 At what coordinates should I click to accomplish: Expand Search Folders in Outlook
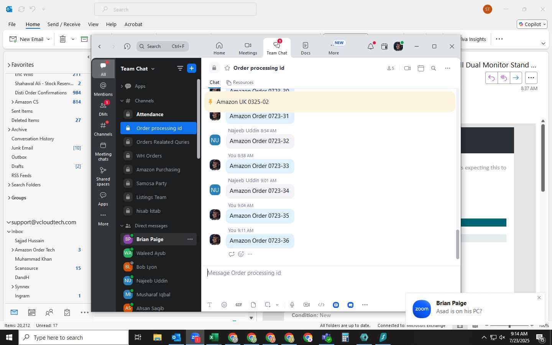(x=9, y=185)
